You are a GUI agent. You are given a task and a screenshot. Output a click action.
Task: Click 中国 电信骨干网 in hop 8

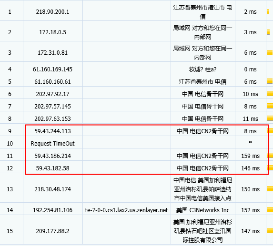[x=202, y=119]
